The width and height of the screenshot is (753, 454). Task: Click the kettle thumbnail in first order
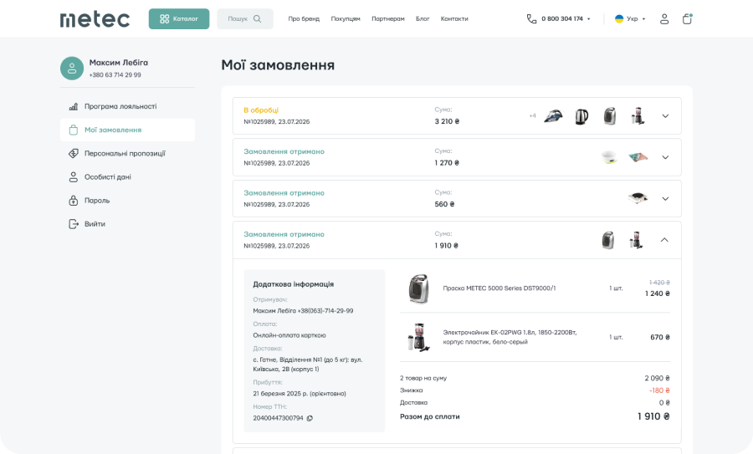pos(581,116)
